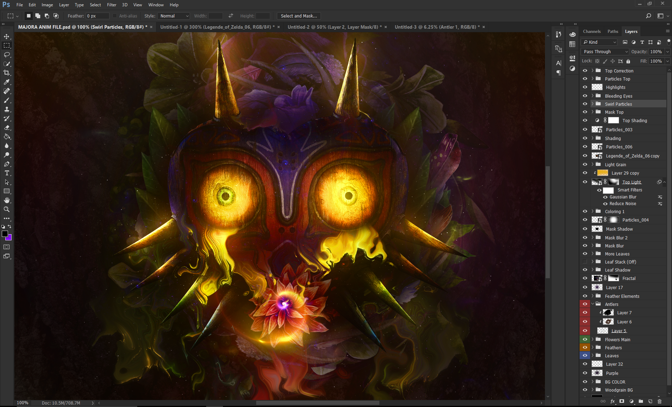This screenshot has width=672, height=407.
Task: Select the Pen tool
Action: tap(7, 164)
